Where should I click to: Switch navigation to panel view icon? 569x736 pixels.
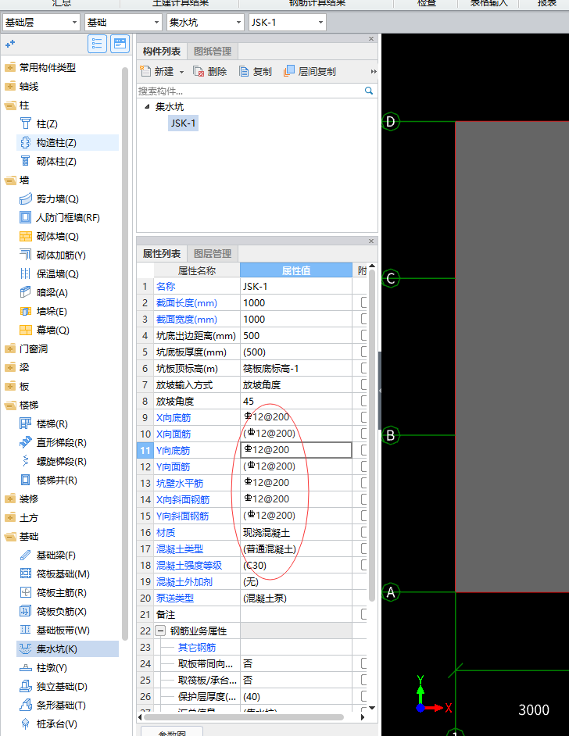(120, 44)
